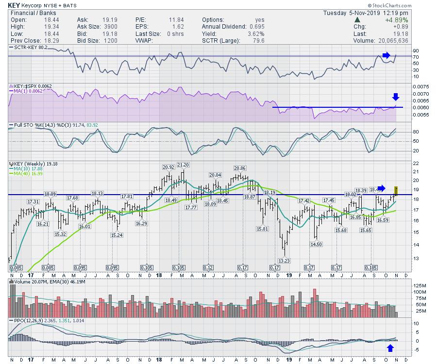This screenshot has height=364, width=437.
Task: Click the Financial / Banks sector label
Action: (x=33, y=13)
